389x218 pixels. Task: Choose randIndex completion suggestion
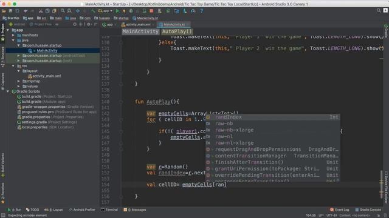273,117
